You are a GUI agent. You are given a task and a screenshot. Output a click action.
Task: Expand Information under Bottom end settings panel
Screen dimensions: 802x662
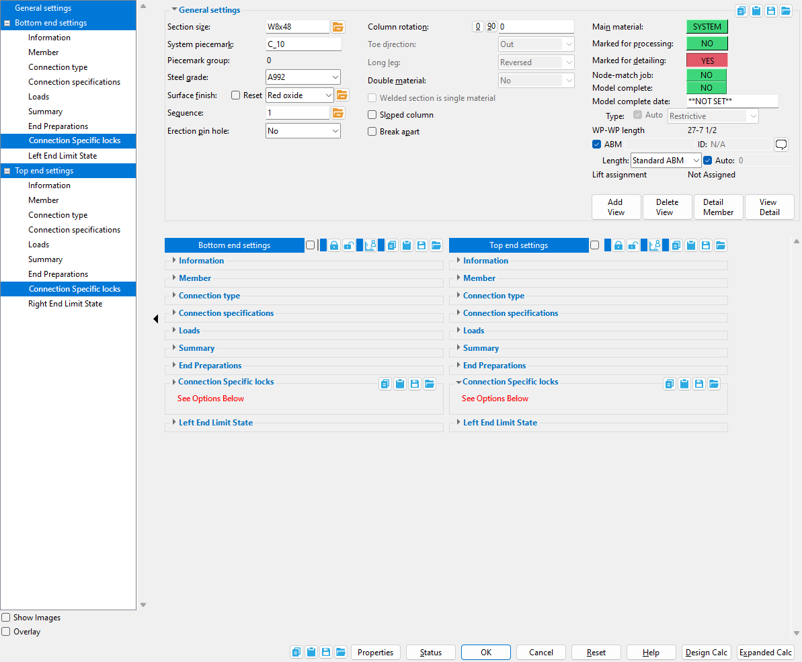[x=198, y=261]
